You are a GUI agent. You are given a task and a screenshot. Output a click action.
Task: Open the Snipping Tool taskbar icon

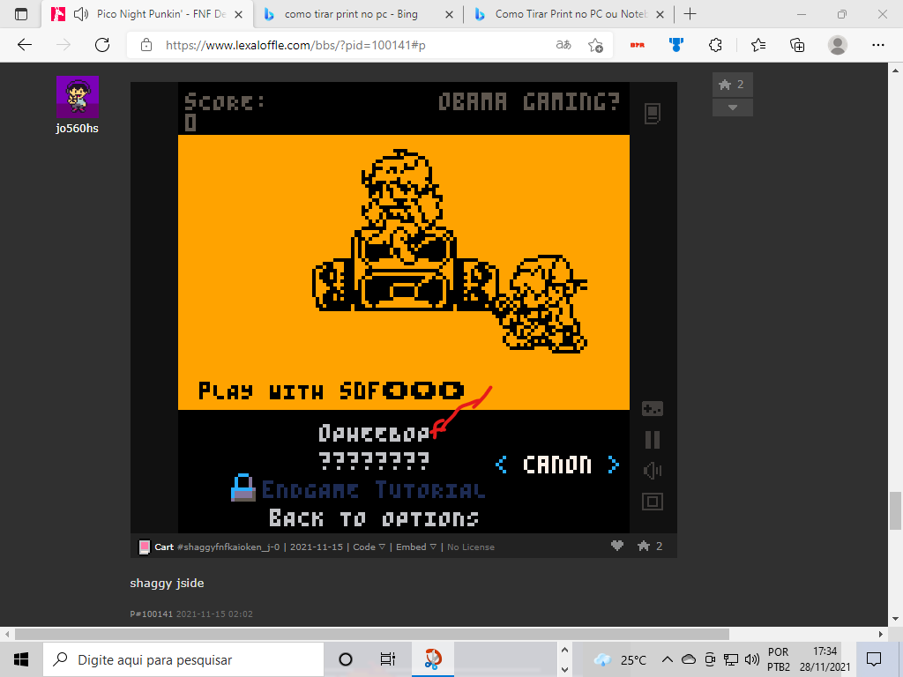tap(432, 659)
